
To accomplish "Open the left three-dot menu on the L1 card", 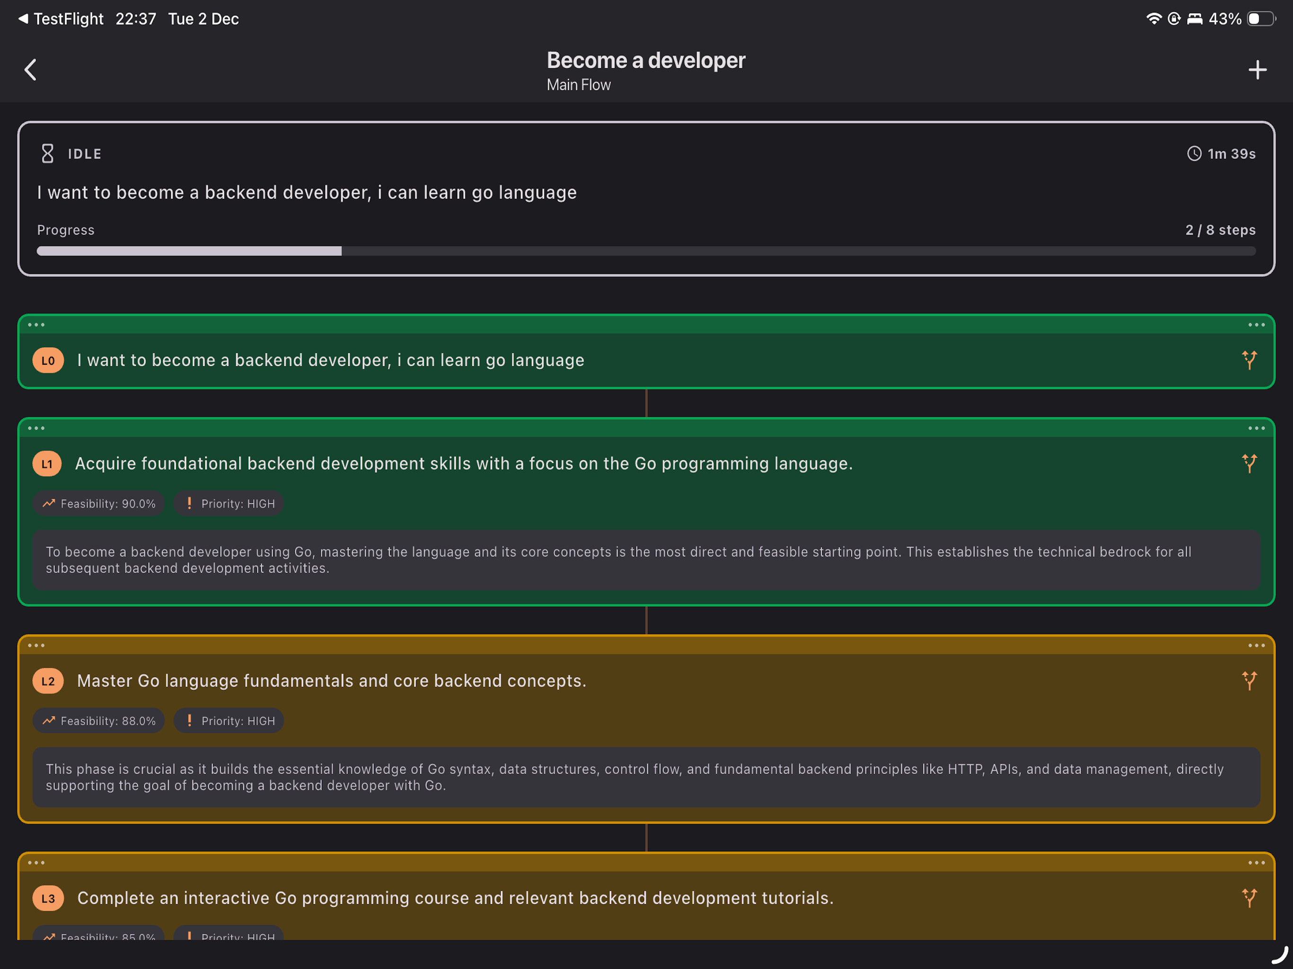I will click(36, 428).
